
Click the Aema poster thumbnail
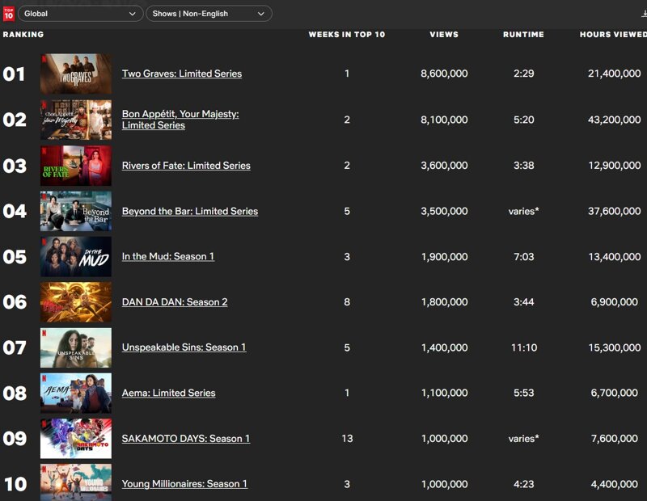pos(76,393)
